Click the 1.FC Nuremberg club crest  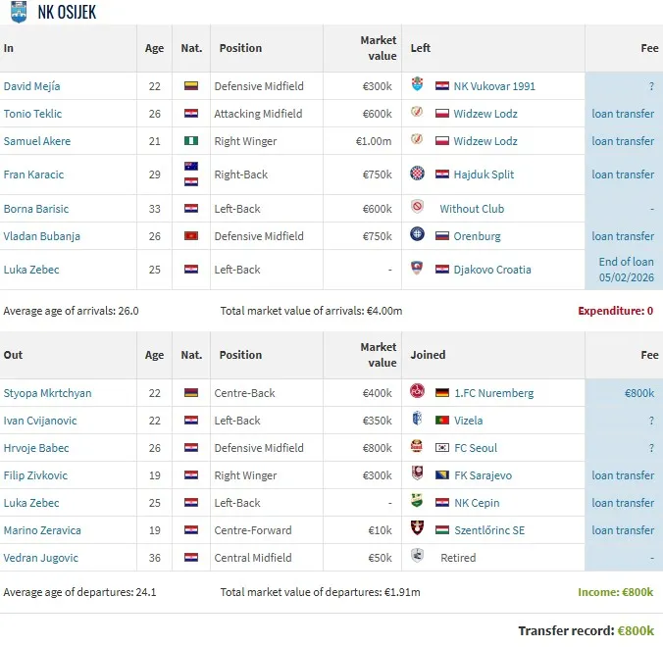click(x=417, y=393)
